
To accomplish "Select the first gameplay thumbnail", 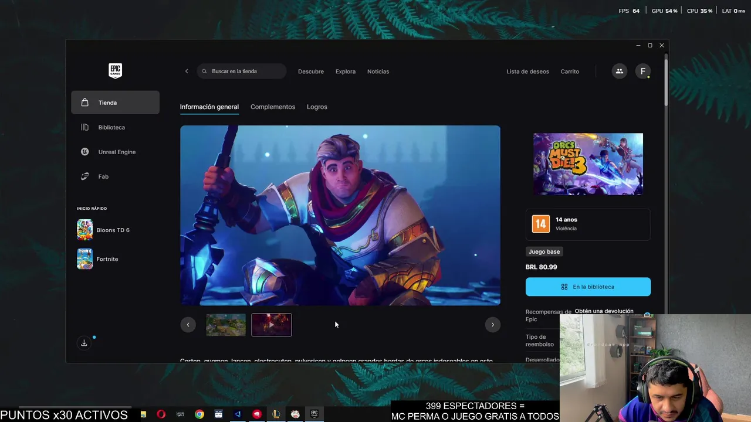I will 226,325.
